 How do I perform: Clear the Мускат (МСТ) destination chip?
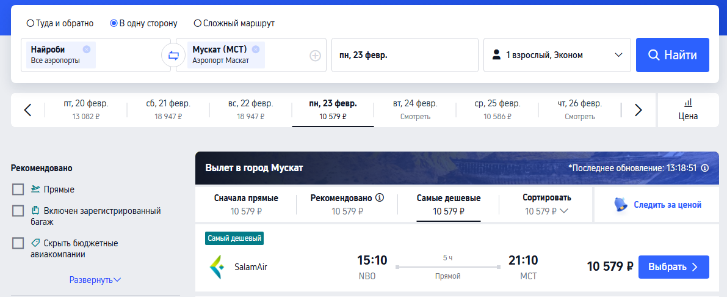256,49
